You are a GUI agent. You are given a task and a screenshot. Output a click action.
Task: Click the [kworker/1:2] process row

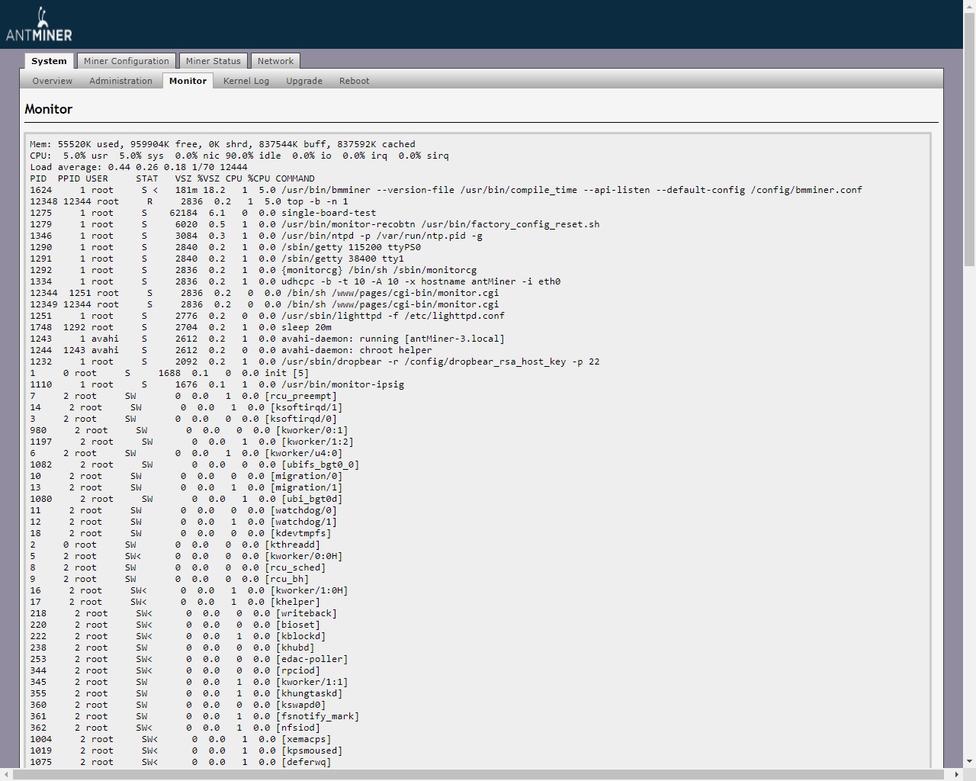pos(192,442)
